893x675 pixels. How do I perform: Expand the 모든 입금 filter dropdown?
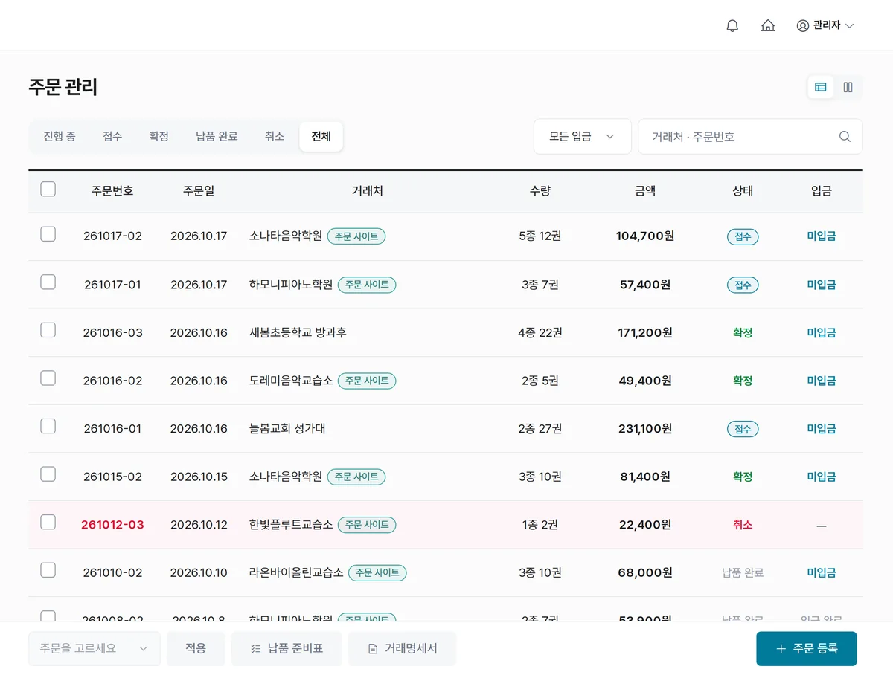[582, 136]
